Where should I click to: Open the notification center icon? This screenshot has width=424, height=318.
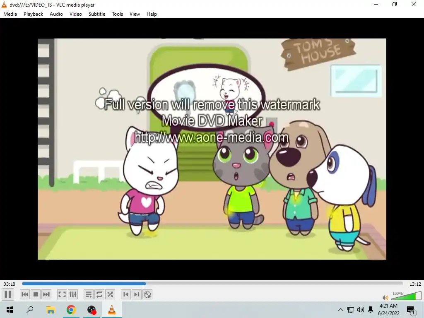[411, 310]
